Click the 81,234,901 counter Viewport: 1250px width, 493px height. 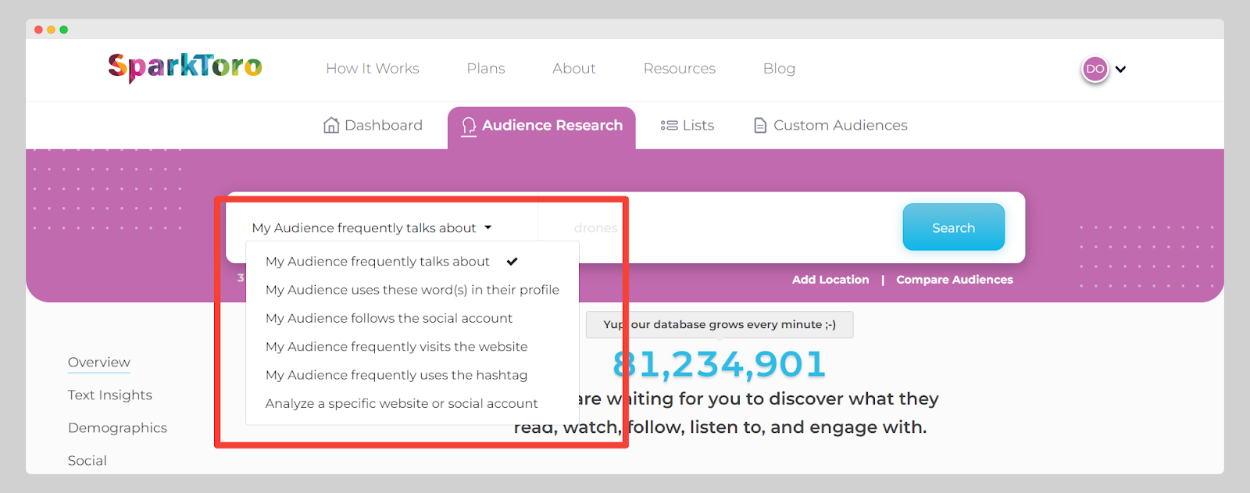[720, 364]
